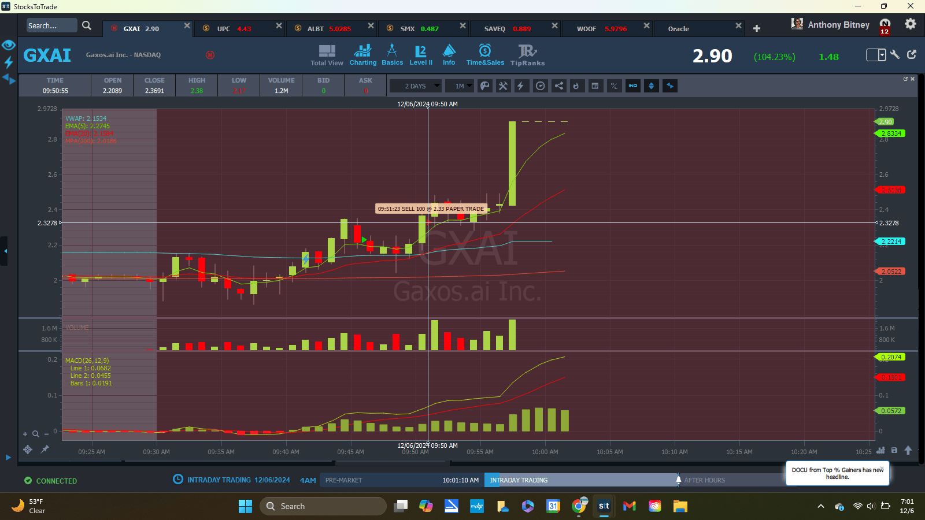This screenshot has height=520, width=925.
Task: Click the Windows taskbar Search box
Action: (323, 506)
